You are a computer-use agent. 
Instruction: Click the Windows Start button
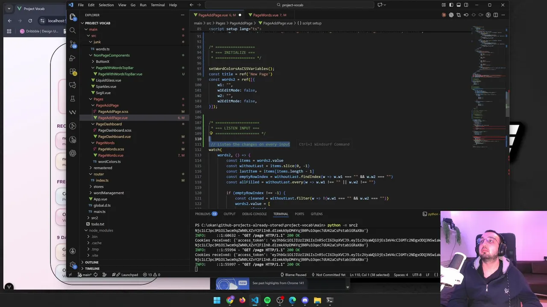[217, 300]
